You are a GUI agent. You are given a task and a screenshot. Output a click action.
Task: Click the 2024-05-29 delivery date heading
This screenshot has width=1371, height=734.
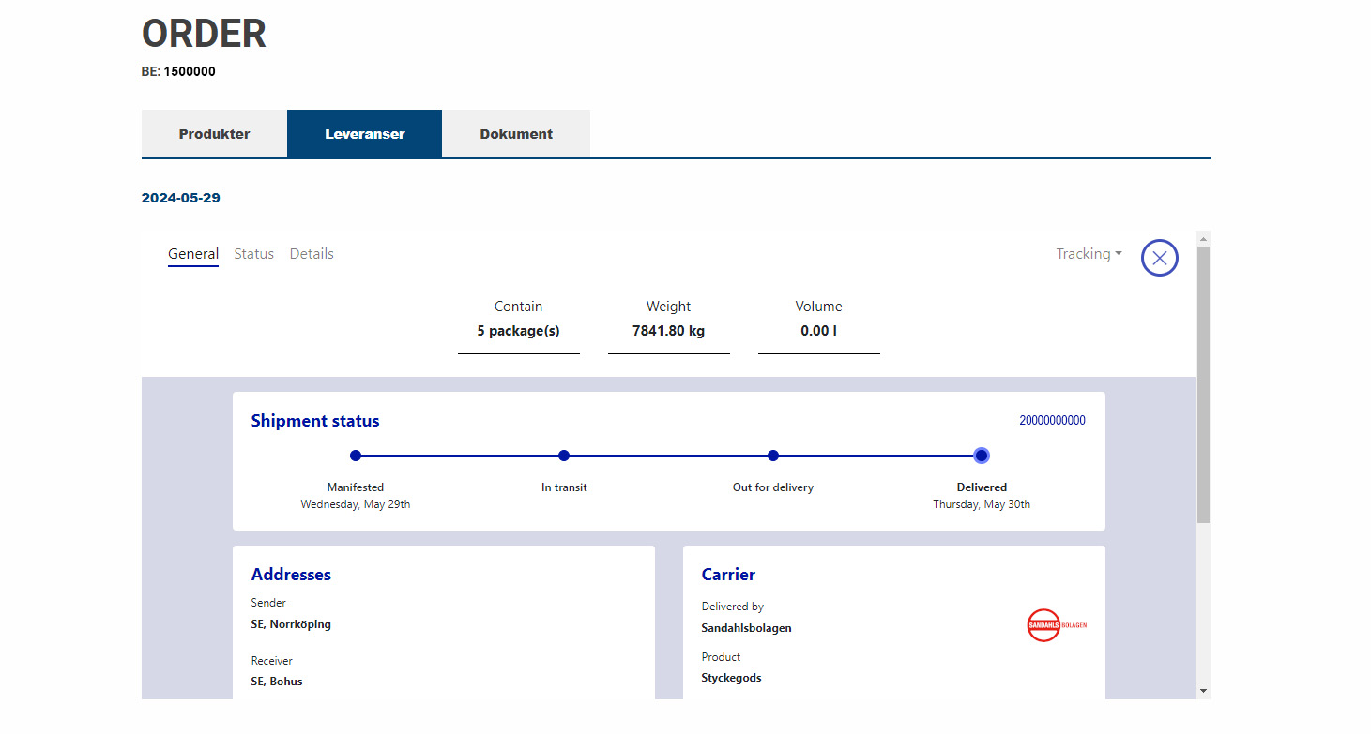click(181, 198)
